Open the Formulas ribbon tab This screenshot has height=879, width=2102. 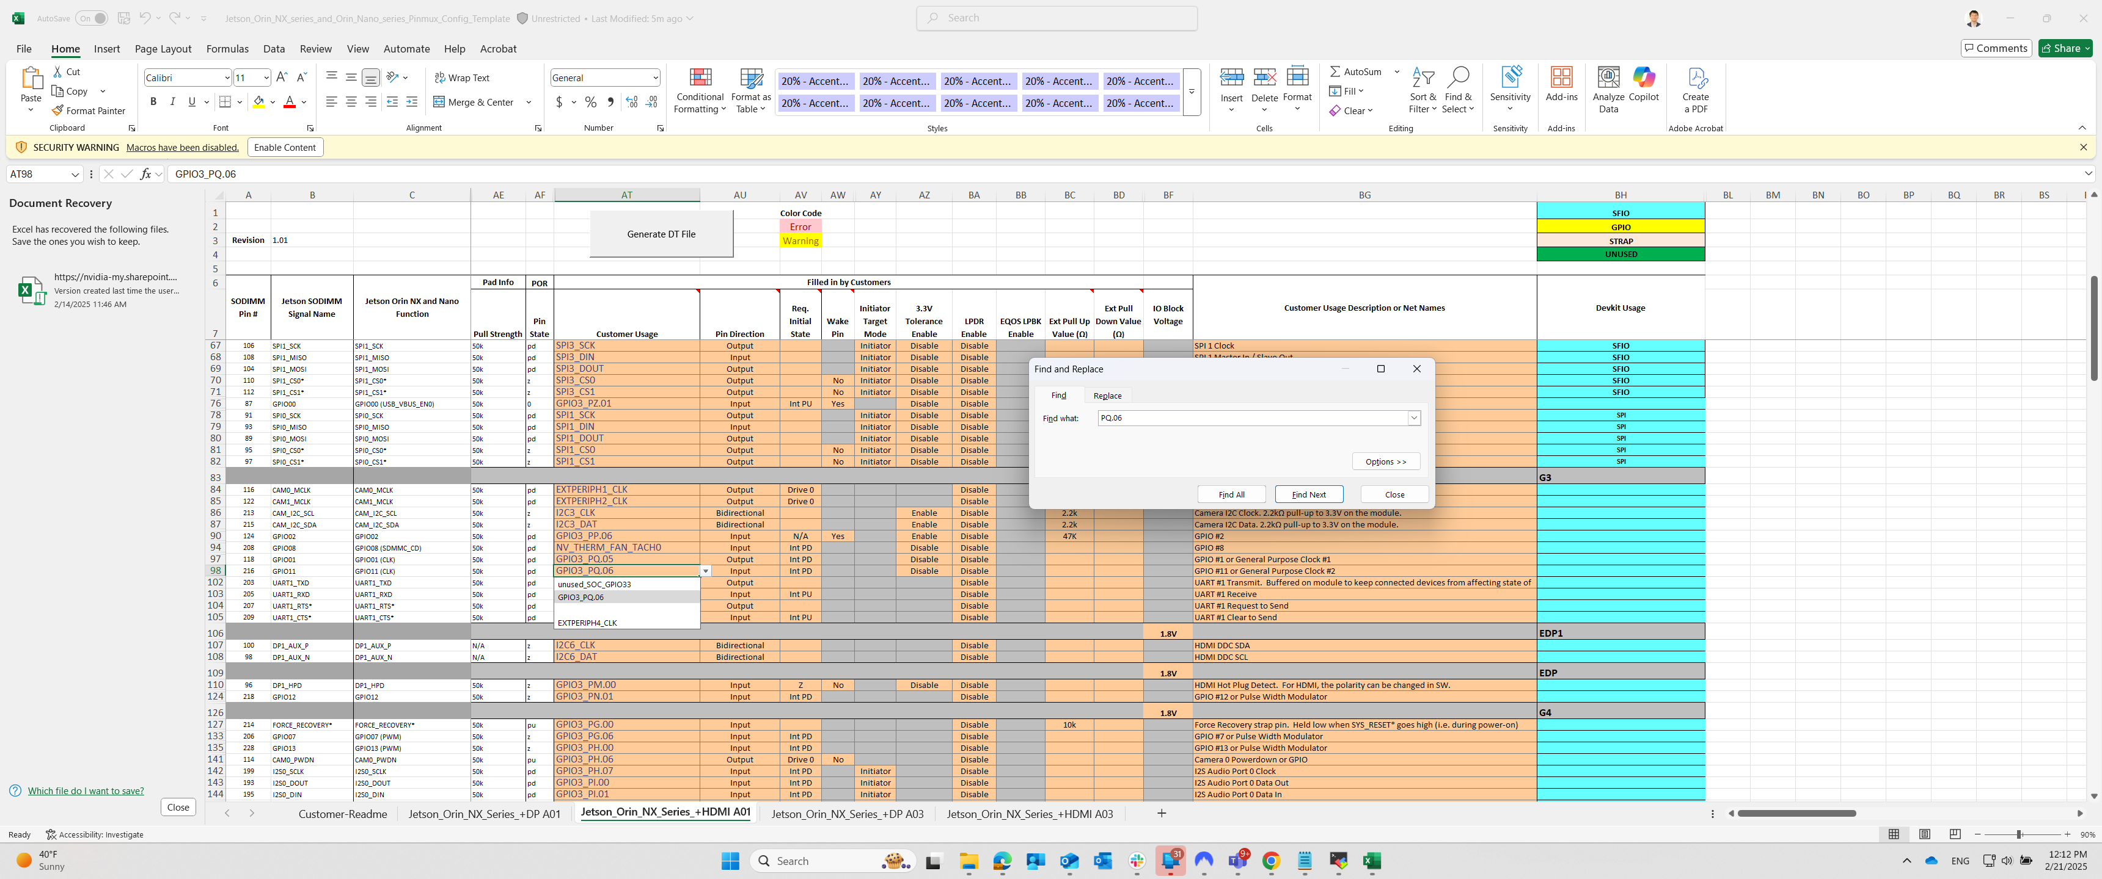point(227,48)
